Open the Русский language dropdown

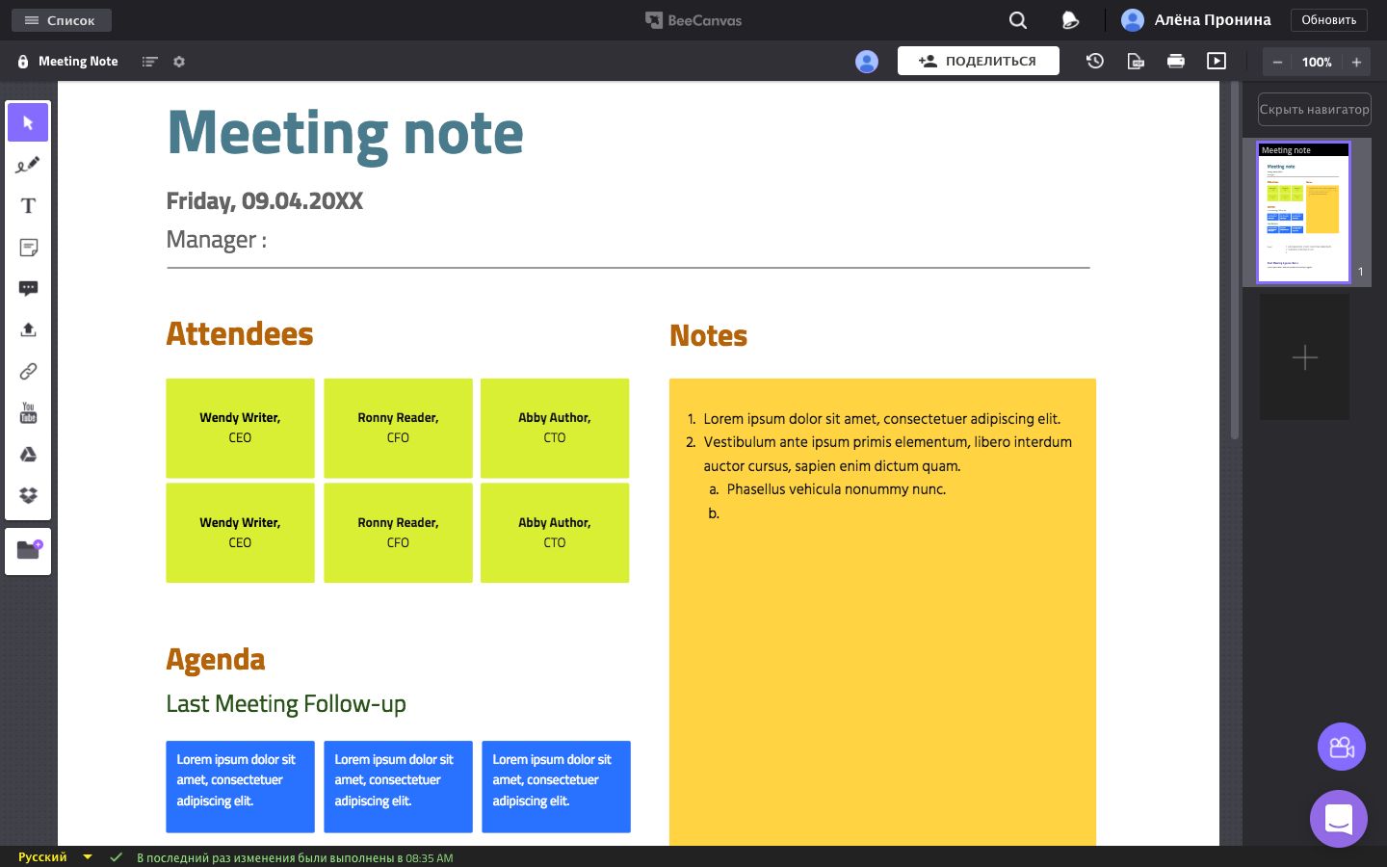[x=55, y=857]
